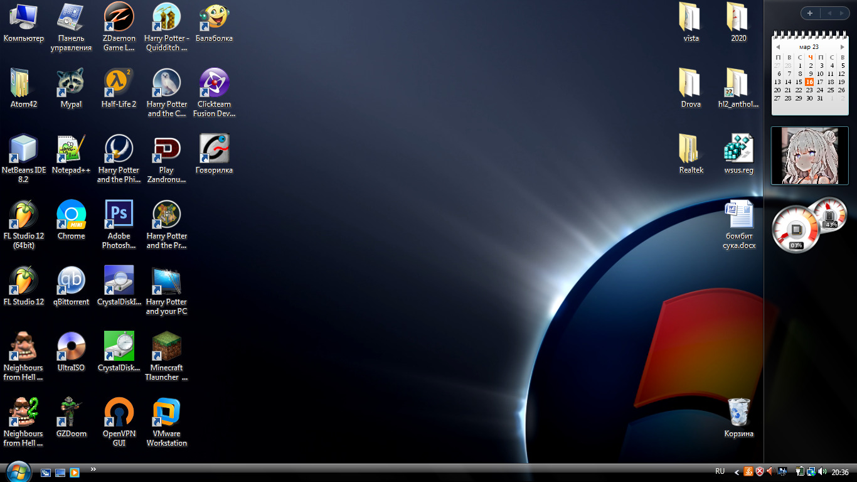Select the Minecraft Tlauncher icon
Screen dimensions: 857x482
(x=167, y=347)
